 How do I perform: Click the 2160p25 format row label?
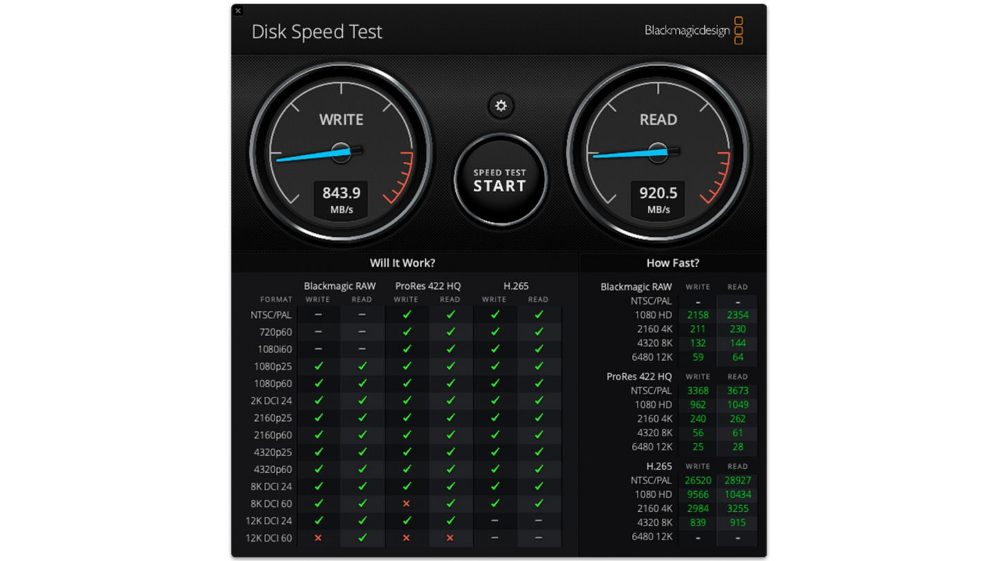pyautogui.click(x=272, y=418)
